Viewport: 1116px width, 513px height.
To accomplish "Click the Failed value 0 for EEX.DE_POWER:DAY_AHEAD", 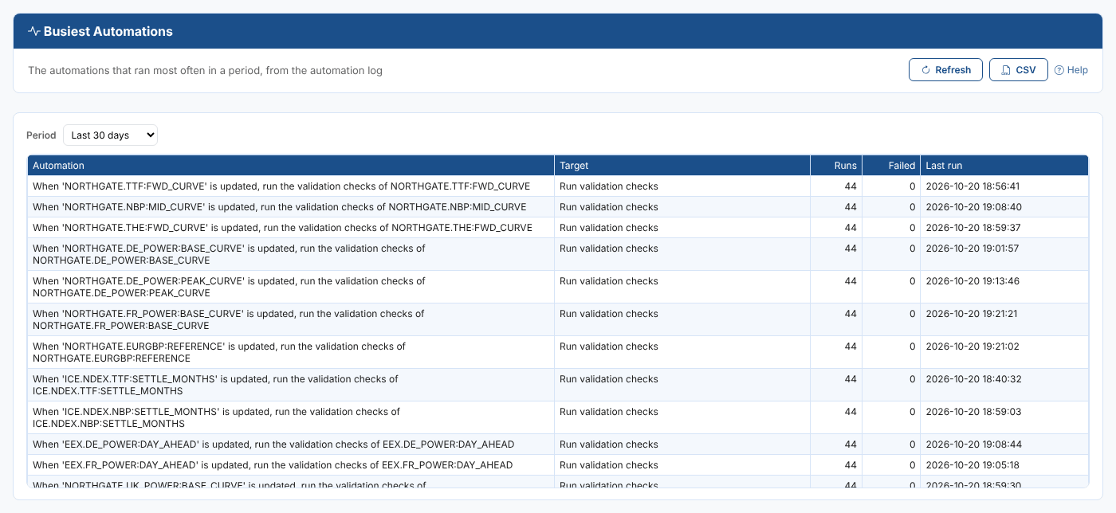I will coord(913,444).
